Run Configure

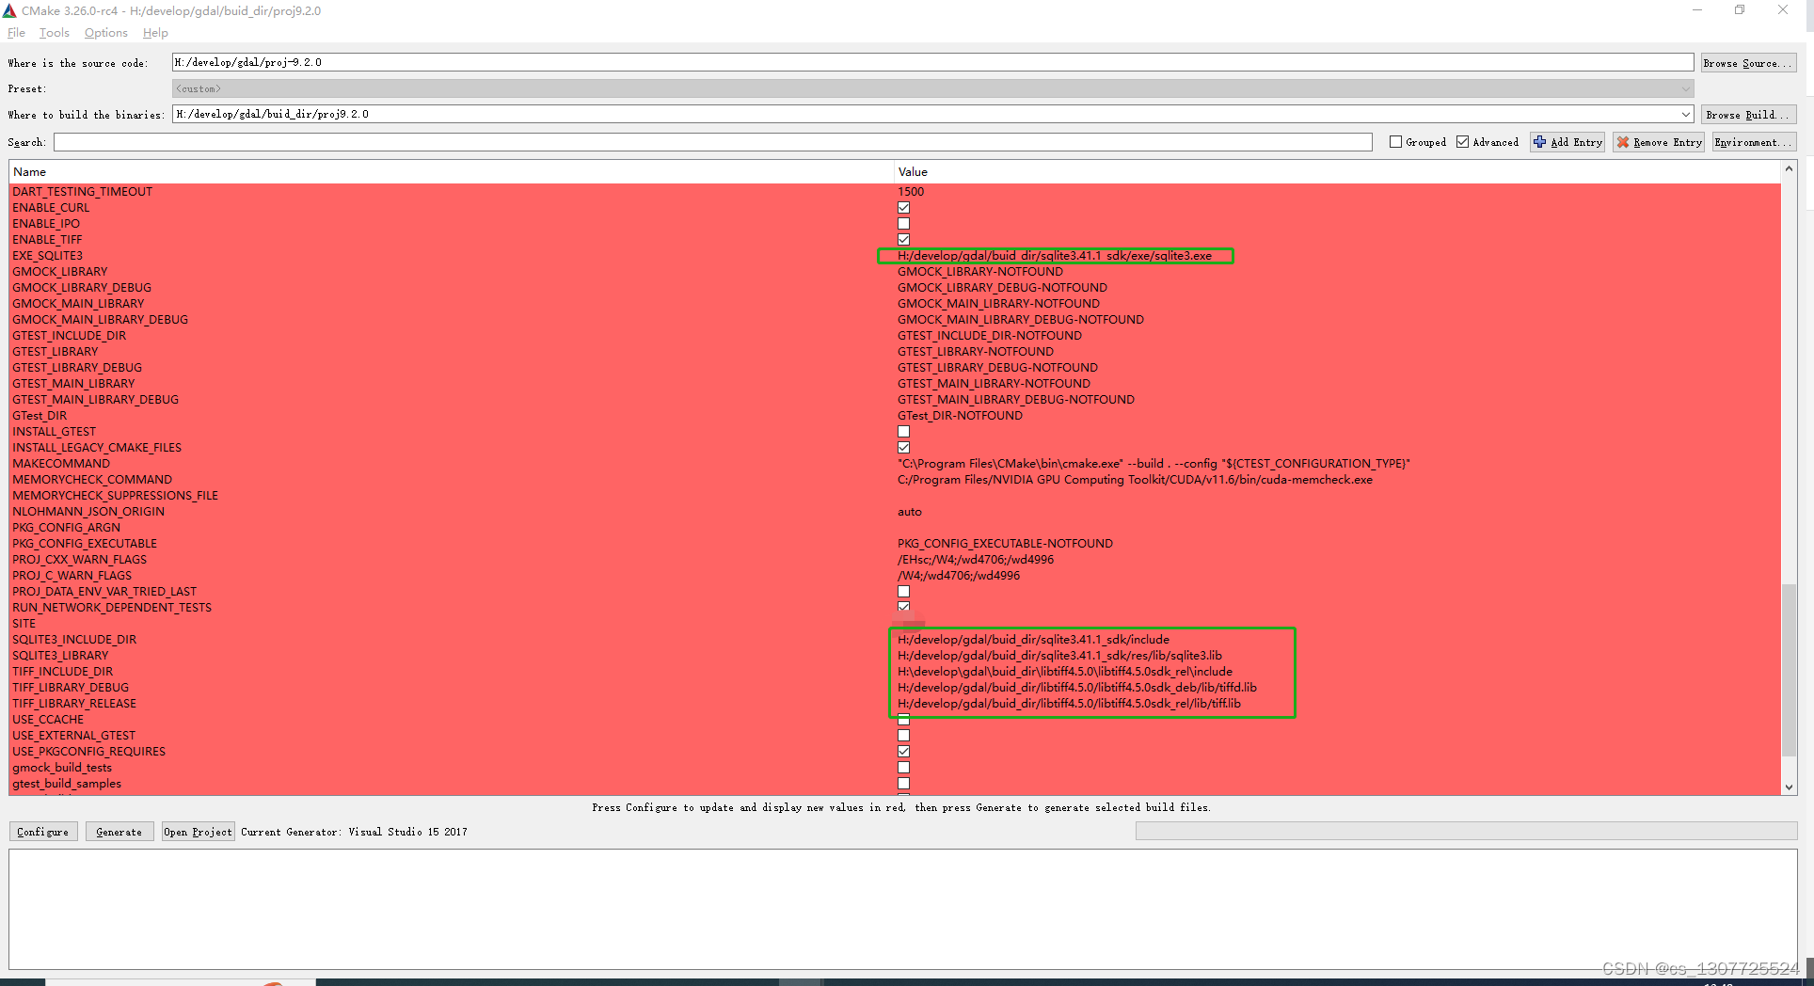pos(43,832)
